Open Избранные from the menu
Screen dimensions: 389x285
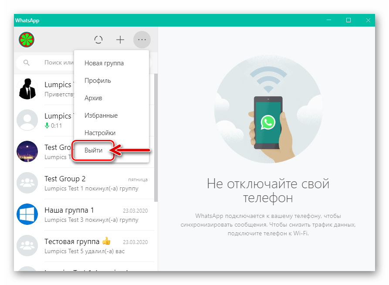(112, 115)
